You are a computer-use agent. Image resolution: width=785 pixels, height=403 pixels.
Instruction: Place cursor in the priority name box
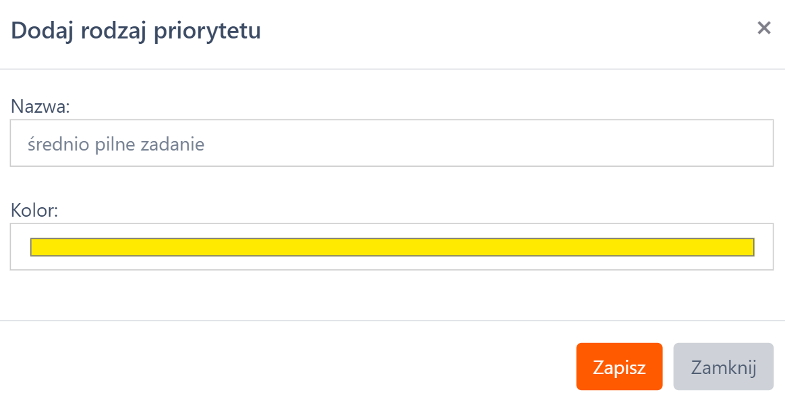pyautogui.click(x=391, y=143)
